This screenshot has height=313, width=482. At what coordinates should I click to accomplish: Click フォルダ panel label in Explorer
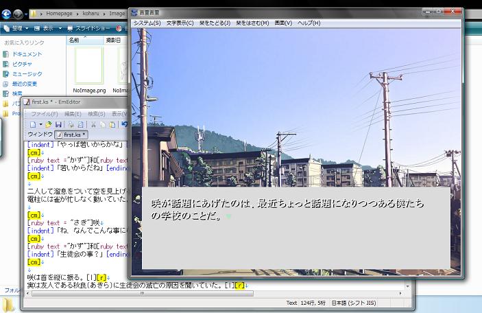(12, 290)
